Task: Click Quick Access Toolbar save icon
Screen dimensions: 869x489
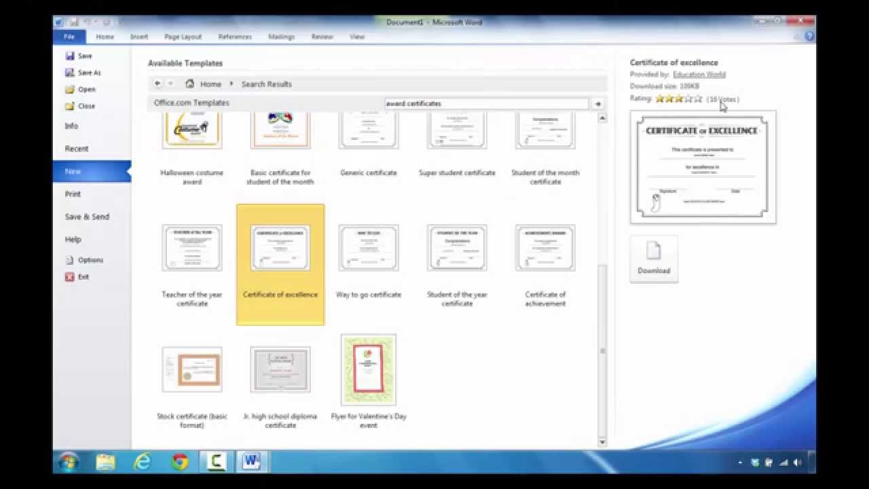Action: (74, 22)
